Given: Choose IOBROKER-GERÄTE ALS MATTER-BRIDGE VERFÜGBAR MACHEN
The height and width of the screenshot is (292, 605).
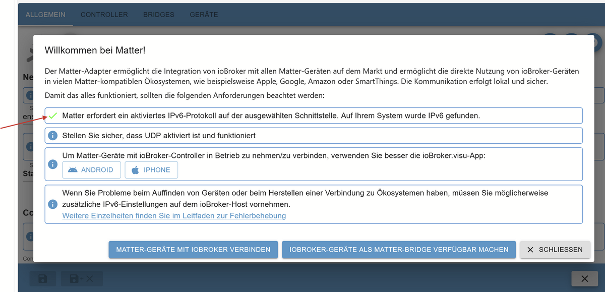Looking at the screenshot, I should pyautogui.click(x=399, y=250).
